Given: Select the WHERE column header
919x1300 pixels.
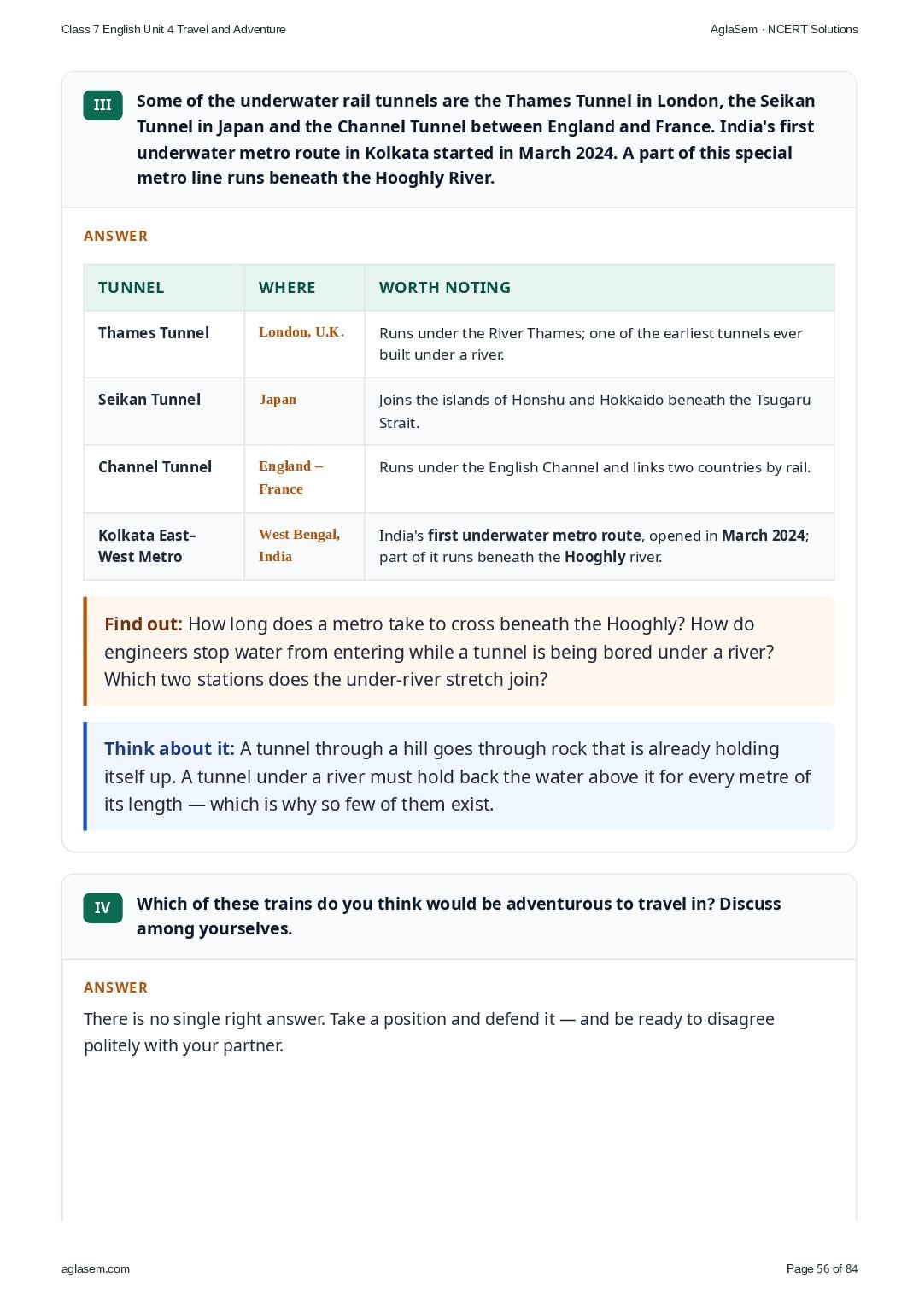Looking at the screenshot, I should point(287,288).
